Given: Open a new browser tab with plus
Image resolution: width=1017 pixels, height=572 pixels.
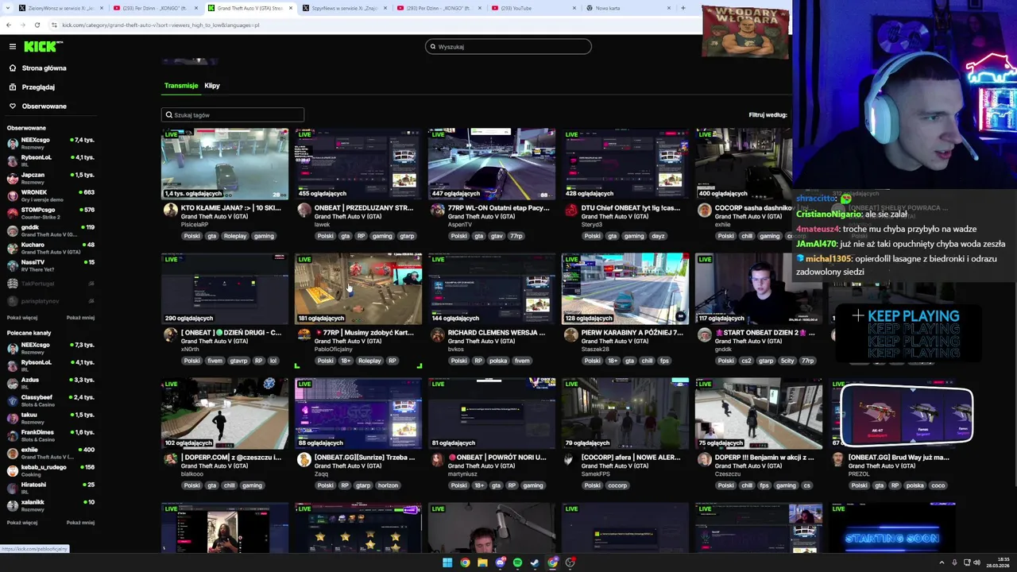Looking at the screenshot, I should click(x=683, y=8).
